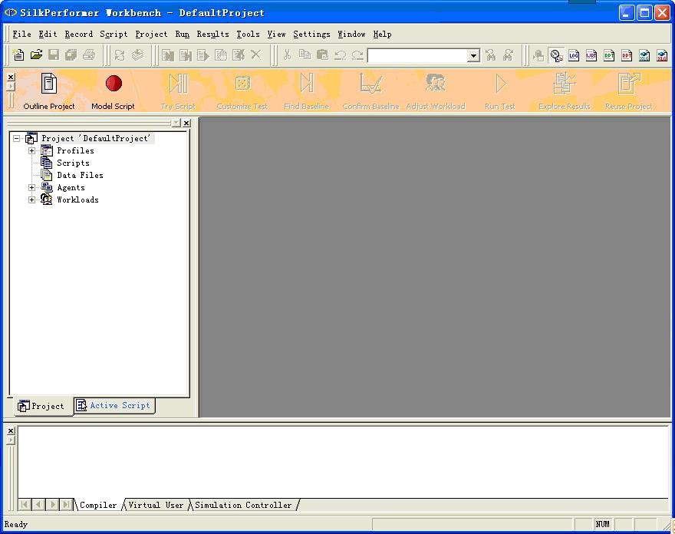Open the Edit menu
Image resolution: width=675 pixels, height=534 pixels.
(x=48, y=34)
